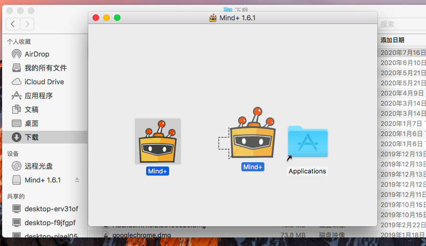426x246 pixels.
Task: Close the Mind+ 1.6.1 window
Action: pyautogui.click(x=96, y=18)
